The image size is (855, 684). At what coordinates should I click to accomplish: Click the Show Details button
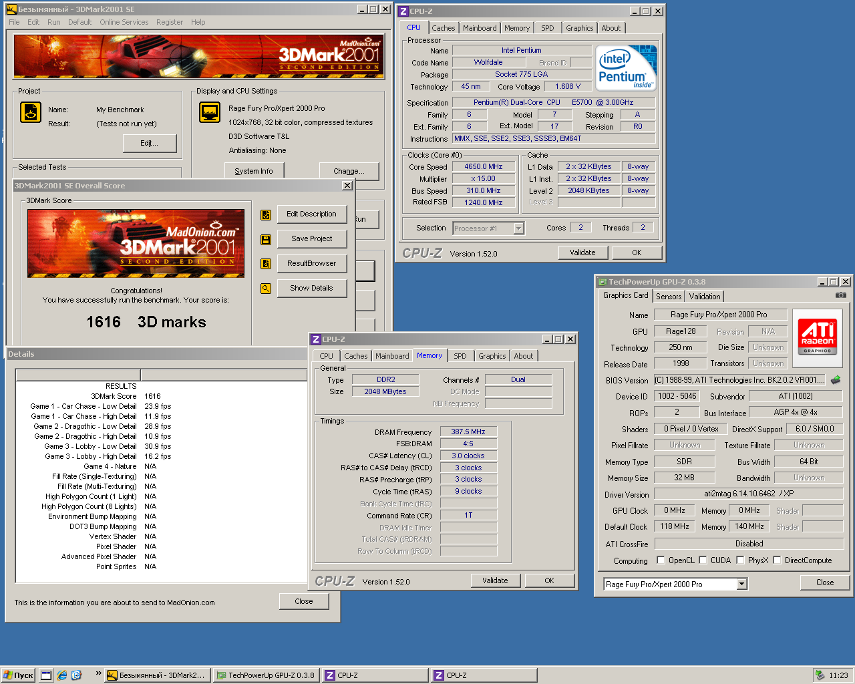(311, 288)
